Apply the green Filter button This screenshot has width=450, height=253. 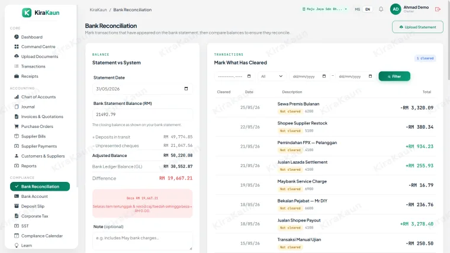click(x=394, y=76)
